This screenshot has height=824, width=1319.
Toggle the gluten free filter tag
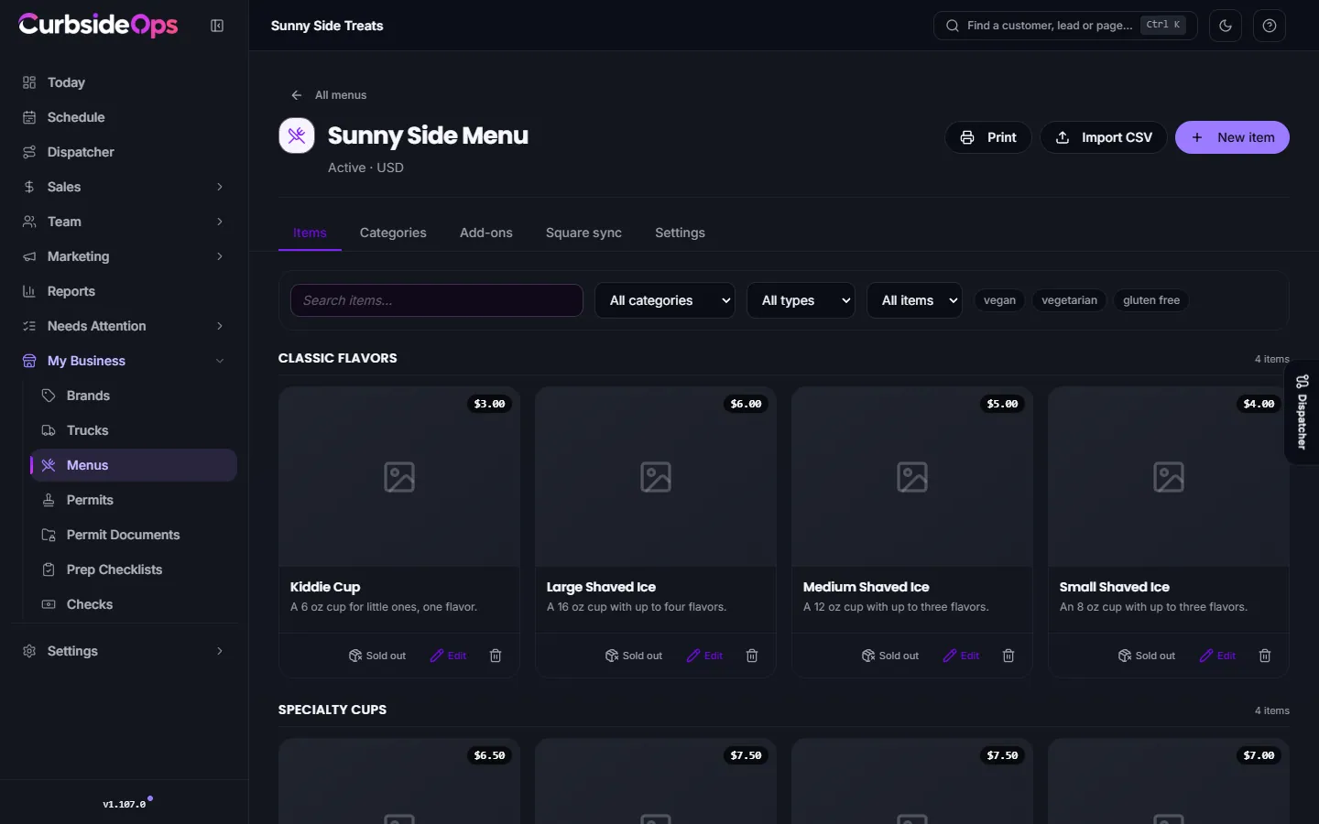click(x=1151, y=300)
